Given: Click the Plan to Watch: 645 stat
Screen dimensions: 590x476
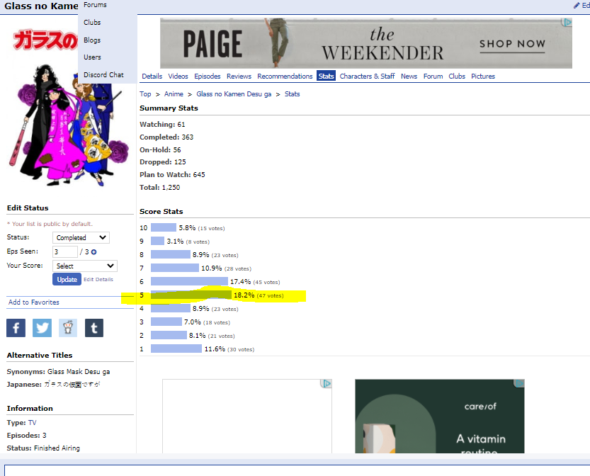Looking at the screenshot, I should [x=172, y=174].
